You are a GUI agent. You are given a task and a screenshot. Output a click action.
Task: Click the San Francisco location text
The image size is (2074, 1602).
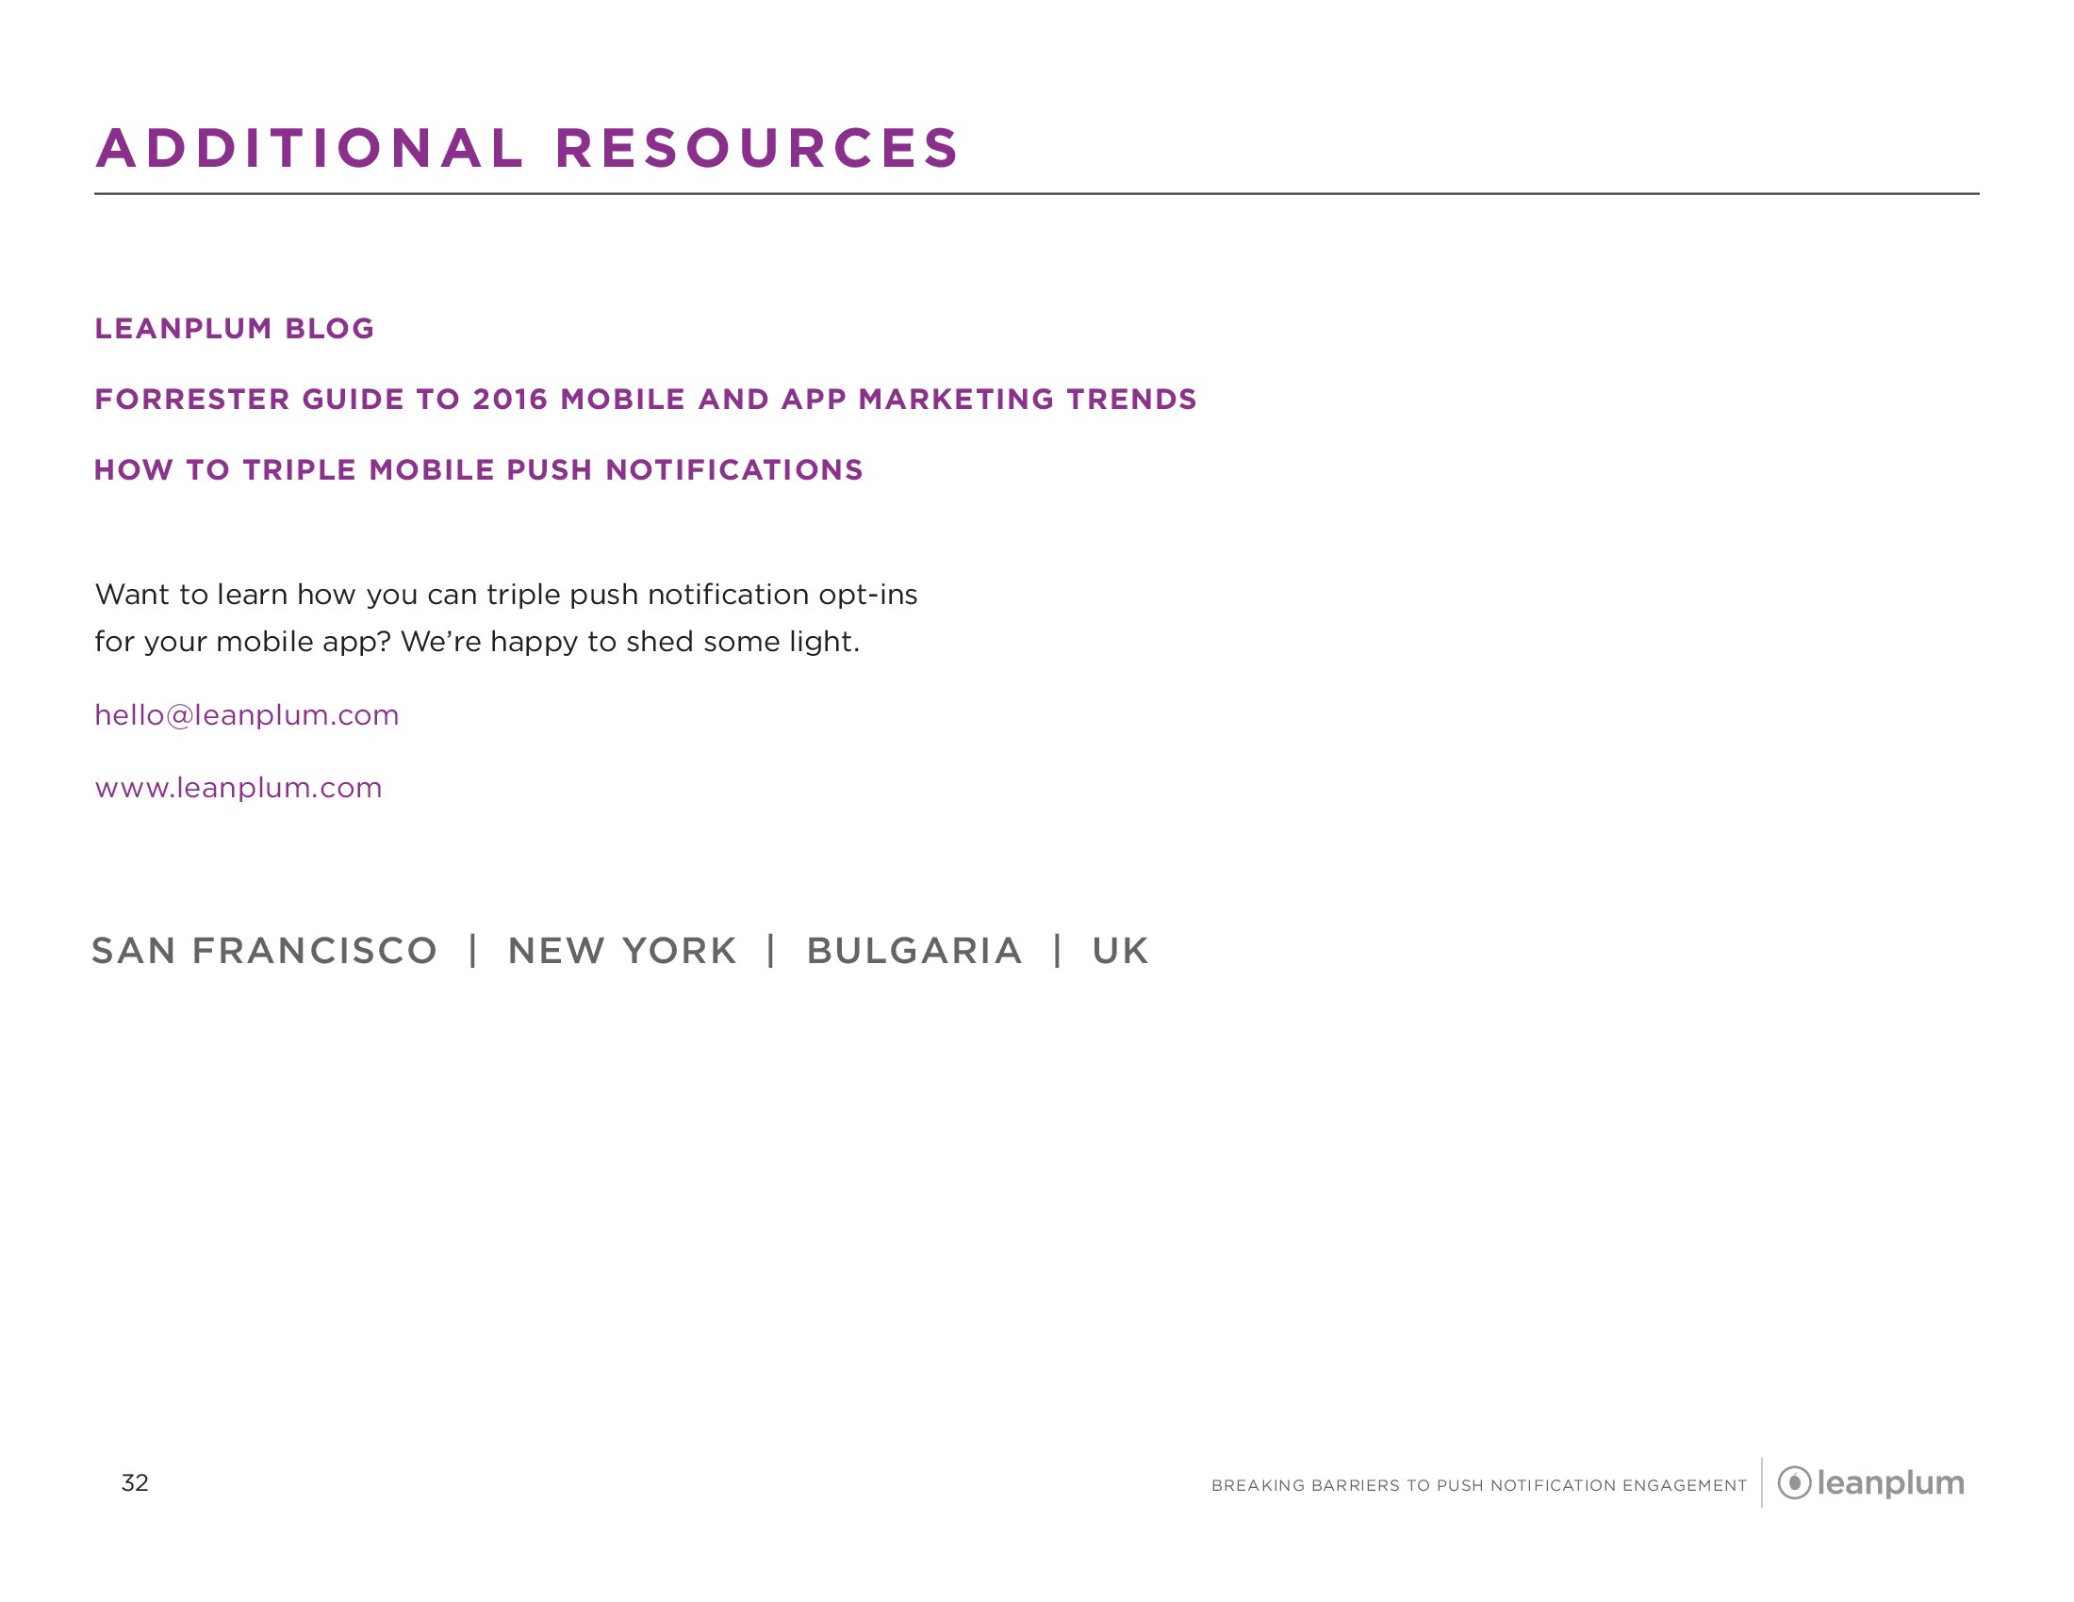[265, 951]
